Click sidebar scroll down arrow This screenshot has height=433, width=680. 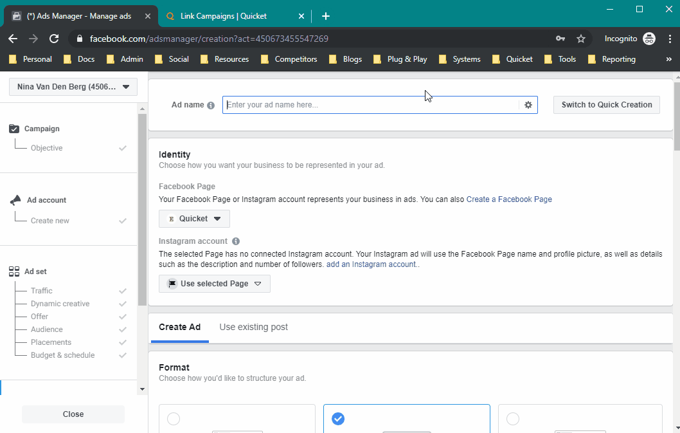pos(142,389)
